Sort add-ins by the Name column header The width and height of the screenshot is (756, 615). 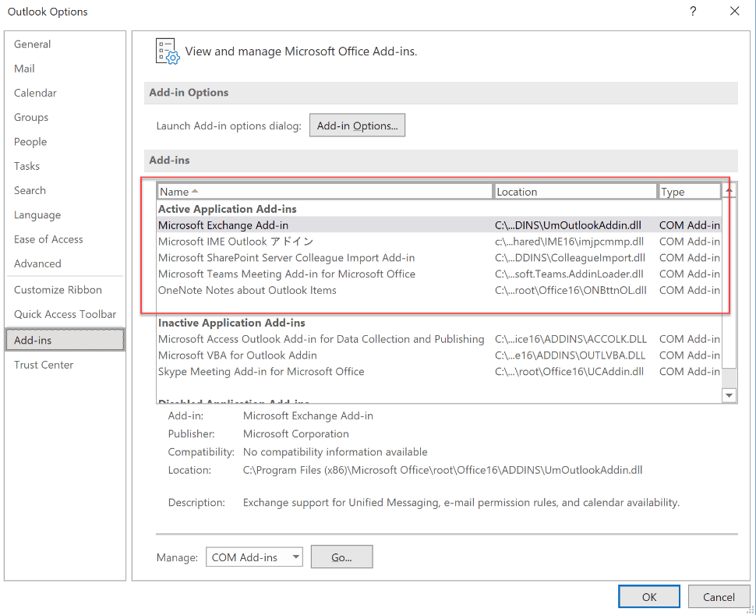(325, 192)
